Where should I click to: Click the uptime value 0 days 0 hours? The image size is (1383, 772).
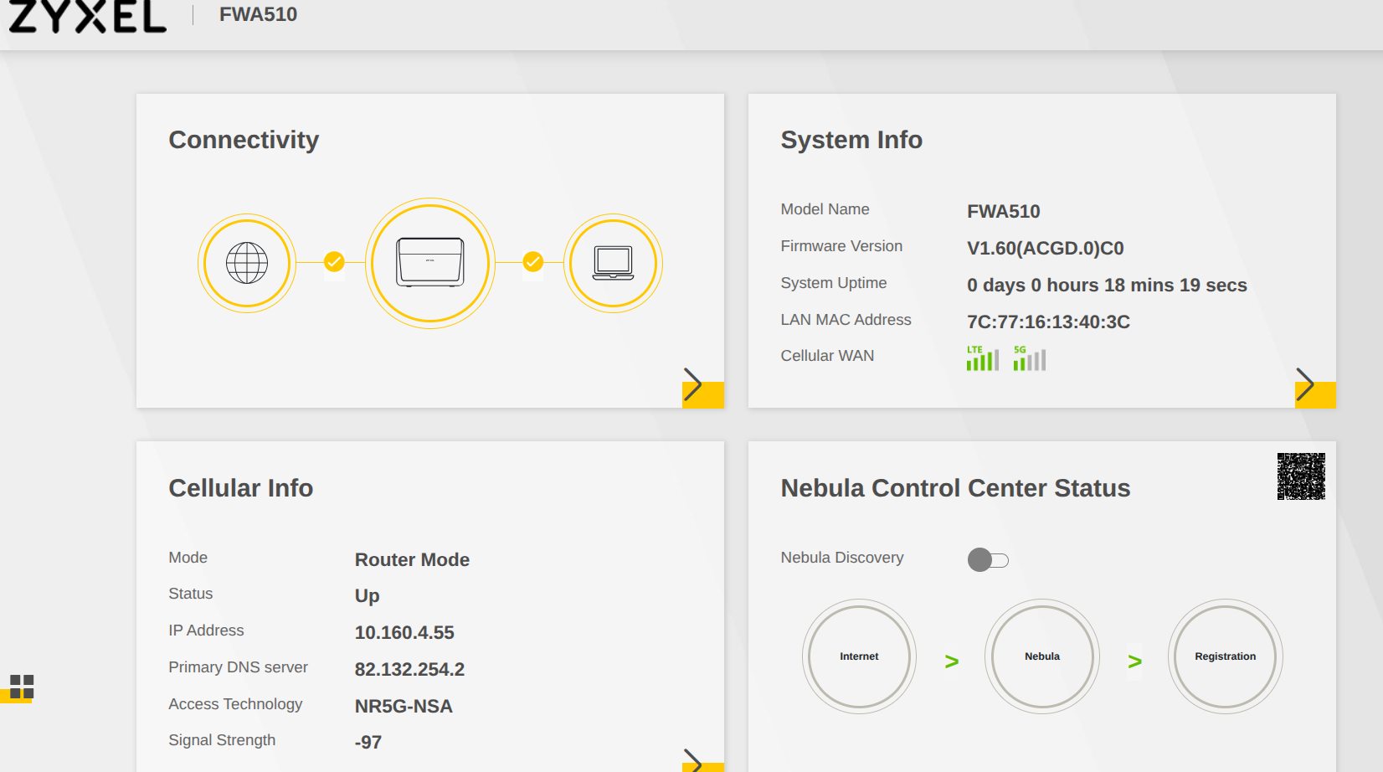tap(1107, 285)
